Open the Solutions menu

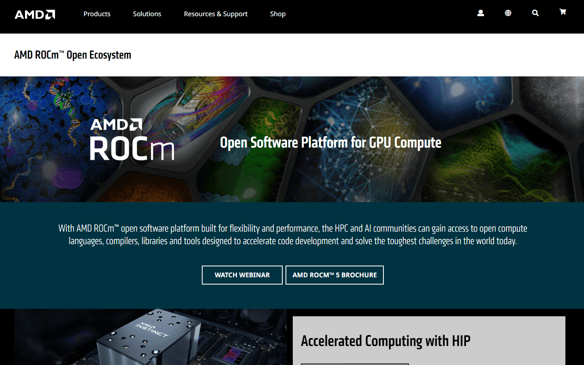pos(147,14)
